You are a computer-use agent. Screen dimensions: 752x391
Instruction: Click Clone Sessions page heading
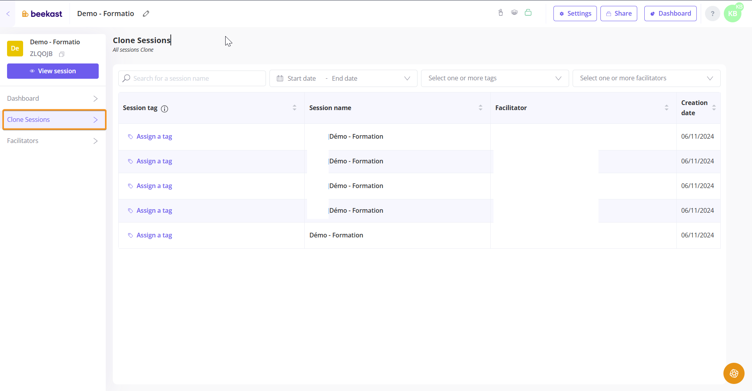(x=142, y=40)
